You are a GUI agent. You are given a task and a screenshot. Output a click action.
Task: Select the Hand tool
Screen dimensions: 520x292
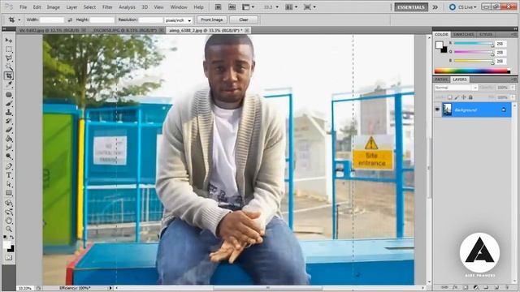tap(9, 221)
